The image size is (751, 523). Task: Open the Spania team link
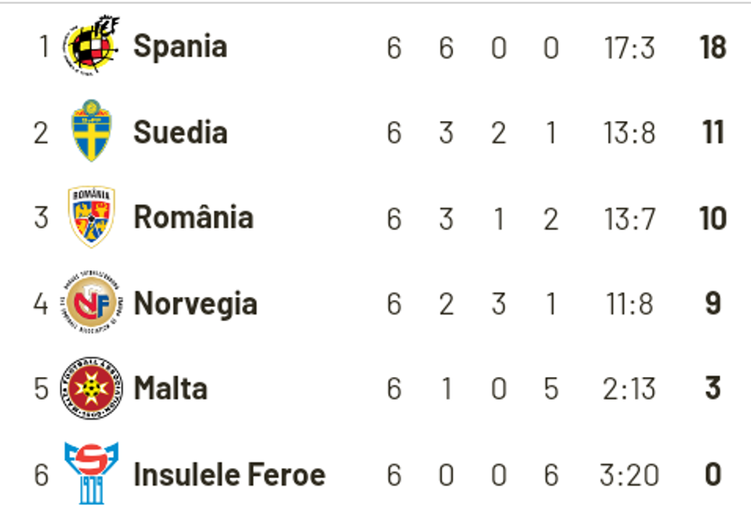tap(180, 47)
